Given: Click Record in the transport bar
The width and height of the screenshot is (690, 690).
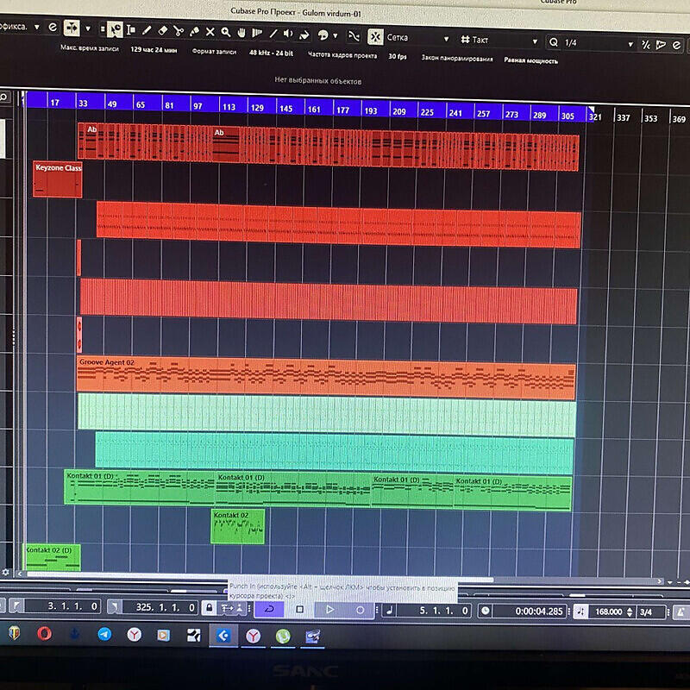Looking at the screenshot, I should (360, 610).
